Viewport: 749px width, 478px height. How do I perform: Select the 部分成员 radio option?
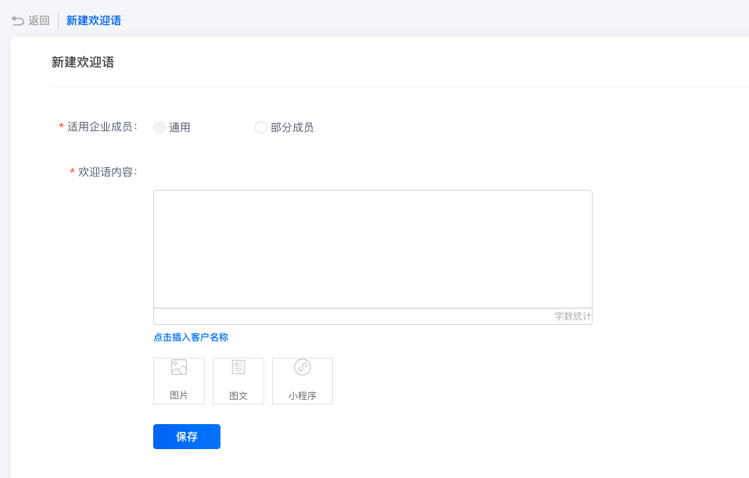click(x=261, y=127)
